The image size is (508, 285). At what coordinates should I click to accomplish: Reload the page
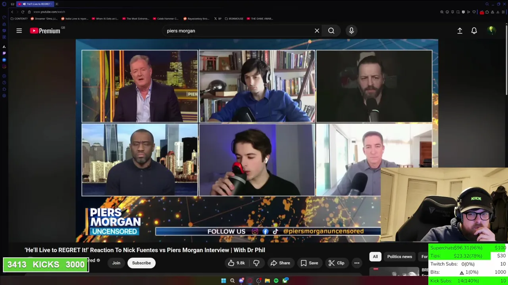(x=23, y=12)
